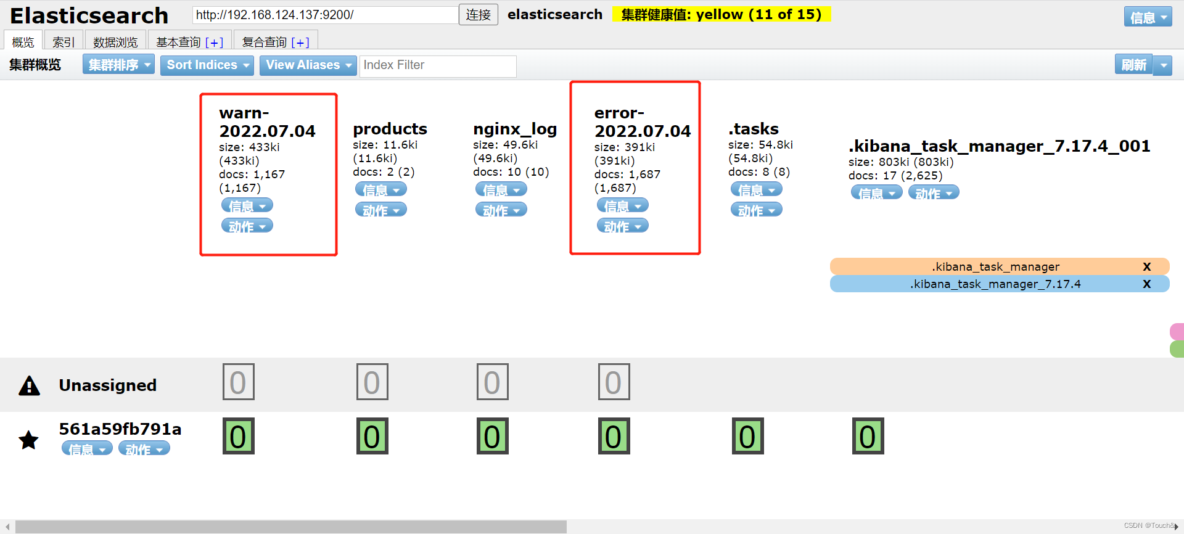
Task: Open 信息 menu for .kibana_task_manager_7.17.4_001
Action: point(876,192)
